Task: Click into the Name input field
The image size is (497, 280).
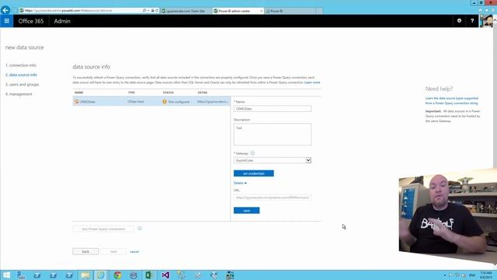Action: 273,109
